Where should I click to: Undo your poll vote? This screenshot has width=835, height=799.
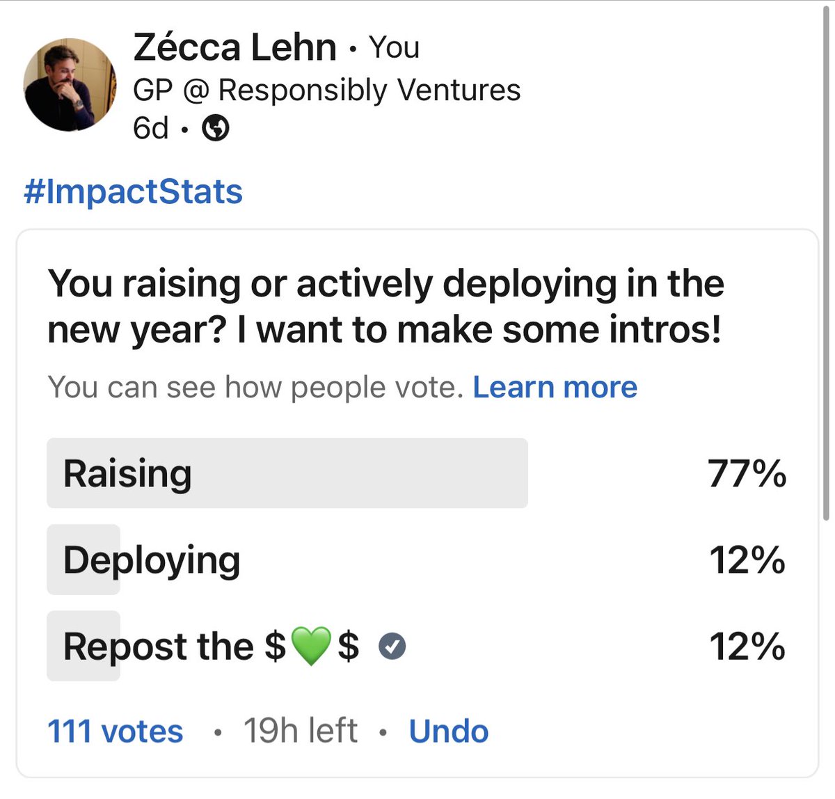pyautogui.click(x=449, y=731)
